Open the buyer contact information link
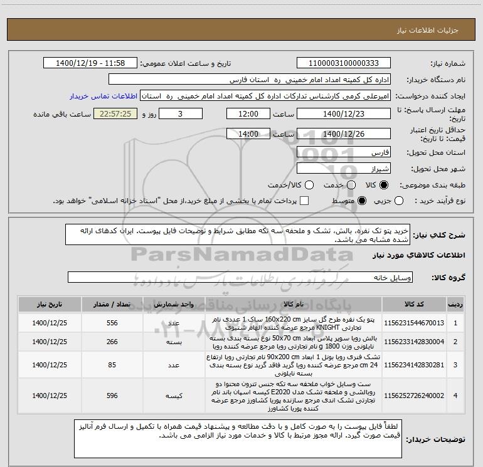 (x=103, y=96)
